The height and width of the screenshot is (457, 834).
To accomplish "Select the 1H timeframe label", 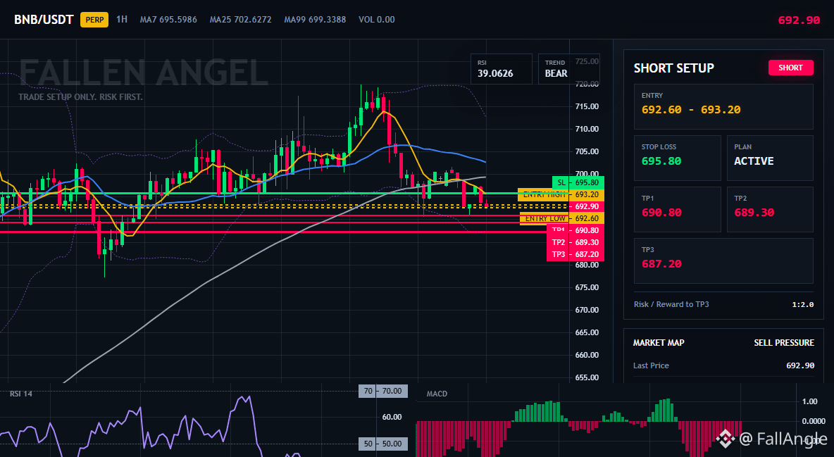I will (x=122, y=19).
